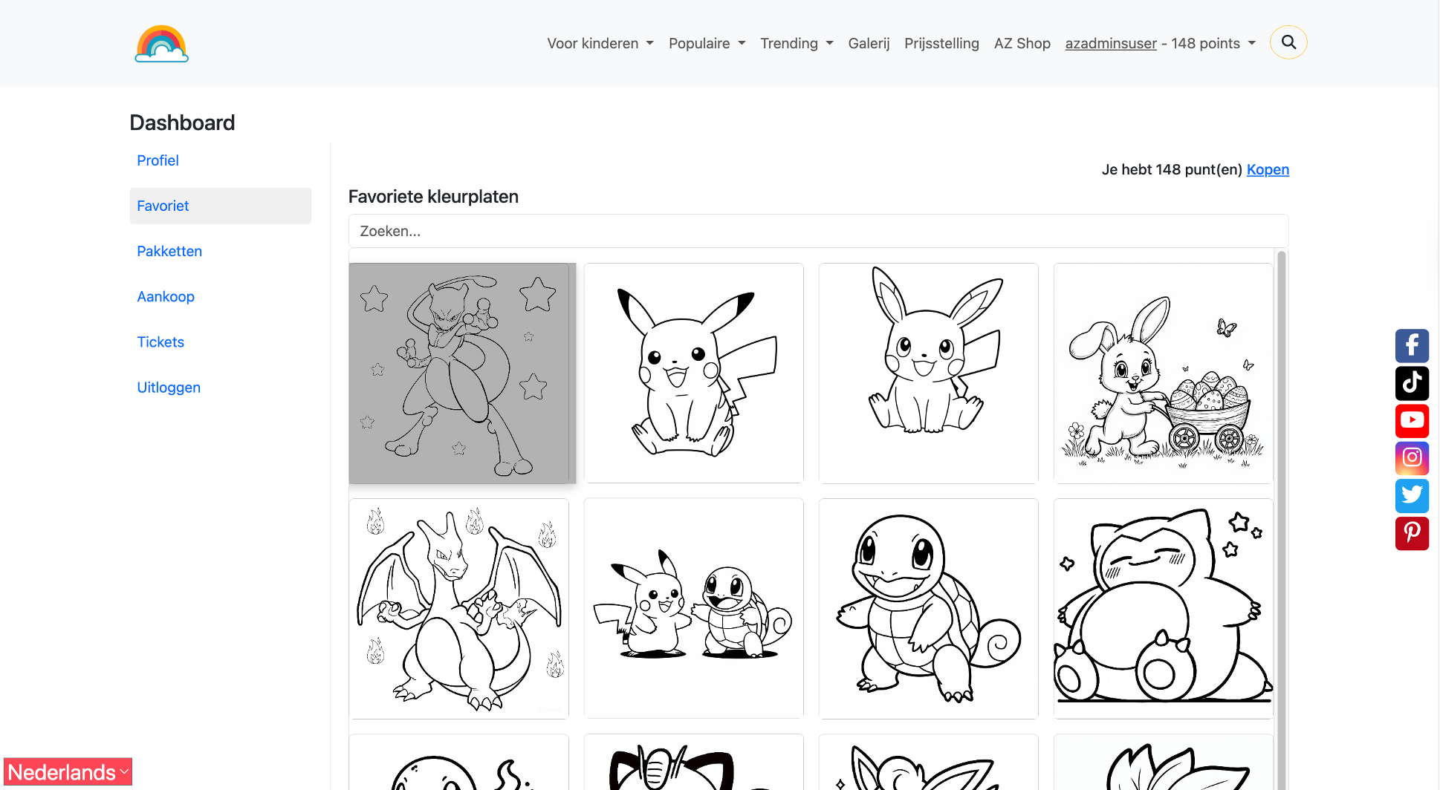Open the Twitter social icon
Screen dimensions: 1440x790
[x=1412, y=495]
